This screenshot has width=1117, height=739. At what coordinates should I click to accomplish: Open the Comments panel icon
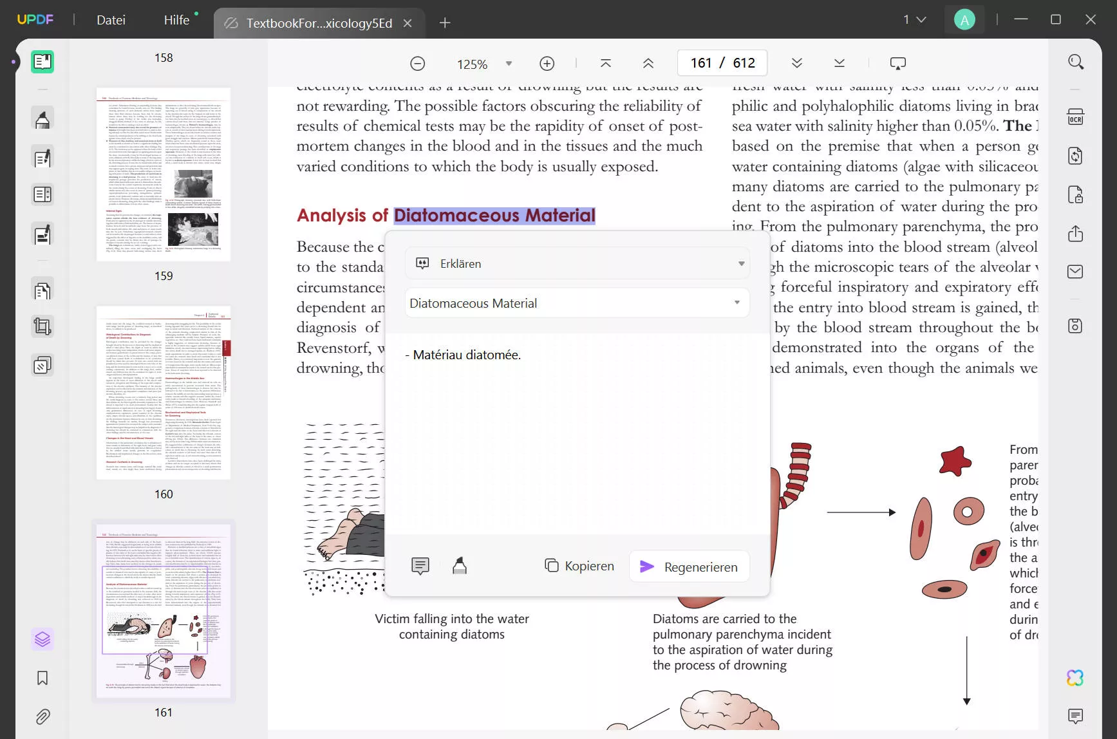coord(1076,716)
